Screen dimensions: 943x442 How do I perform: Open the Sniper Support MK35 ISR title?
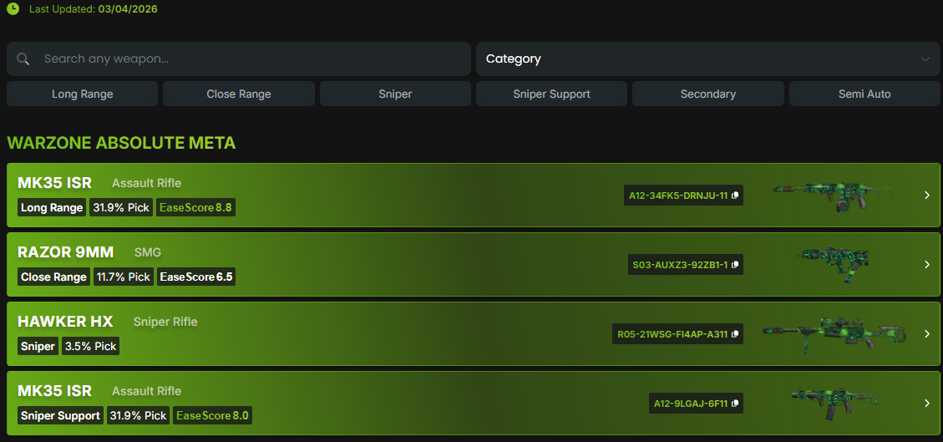pyautogui.click(x=54, y=391)
